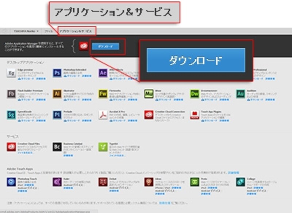Open the details link next to Dreamweaver download
The width and height of the screenshot is (292, 213).
point(224,100)
